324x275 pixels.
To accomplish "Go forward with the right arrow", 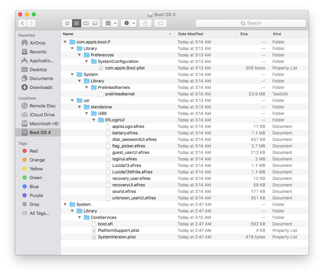I will click(31, 23).
